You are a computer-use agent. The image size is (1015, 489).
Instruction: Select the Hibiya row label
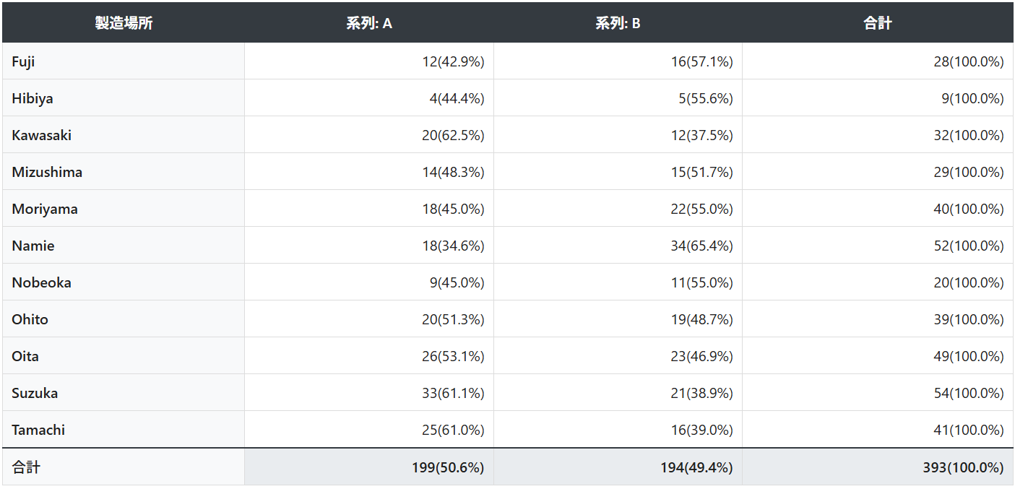click(x=33, y=99)
